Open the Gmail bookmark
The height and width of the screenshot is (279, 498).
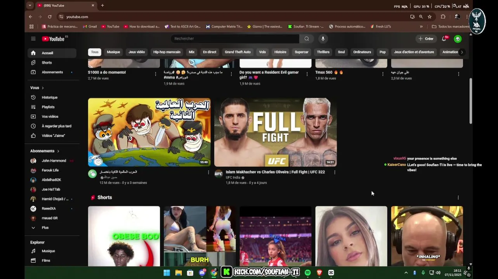(x=90, y=27)
